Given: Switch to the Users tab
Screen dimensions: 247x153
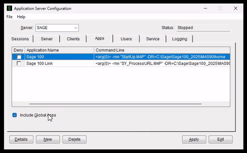Looking at the screenshot, I should coord(126,39).
